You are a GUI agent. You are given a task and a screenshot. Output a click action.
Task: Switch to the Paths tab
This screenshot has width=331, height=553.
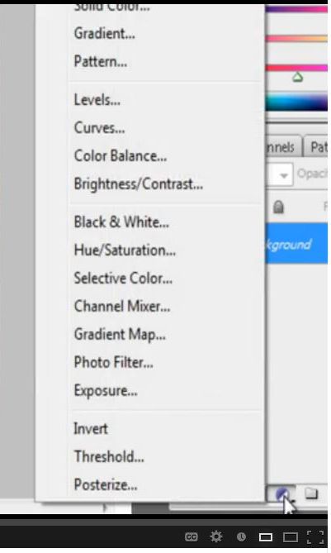pos(317,146)
